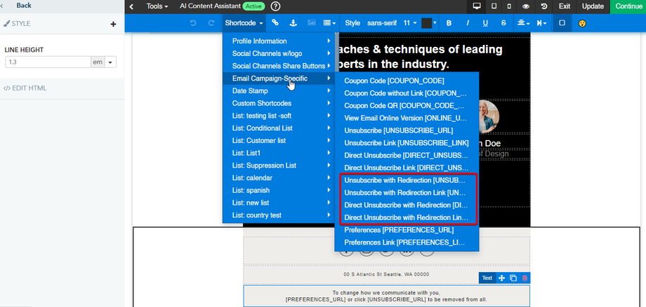Choose Coupon Code QR shortcode
646x307 pixels.
[405, 105]
